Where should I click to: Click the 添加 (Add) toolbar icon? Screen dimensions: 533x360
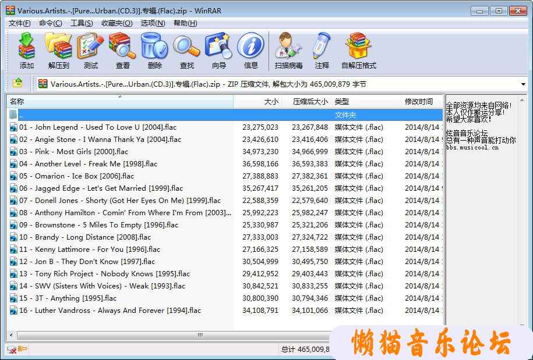(x=27, y=46)
